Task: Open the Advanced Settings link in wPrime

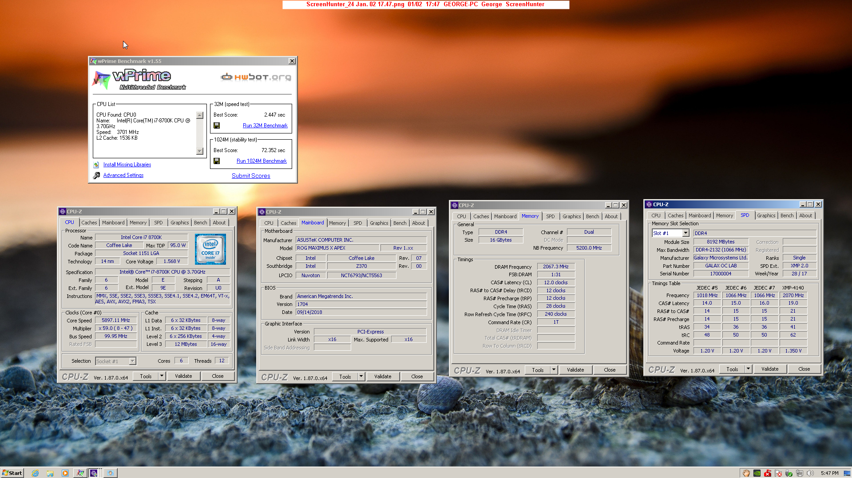Action: tap(123, 175)
